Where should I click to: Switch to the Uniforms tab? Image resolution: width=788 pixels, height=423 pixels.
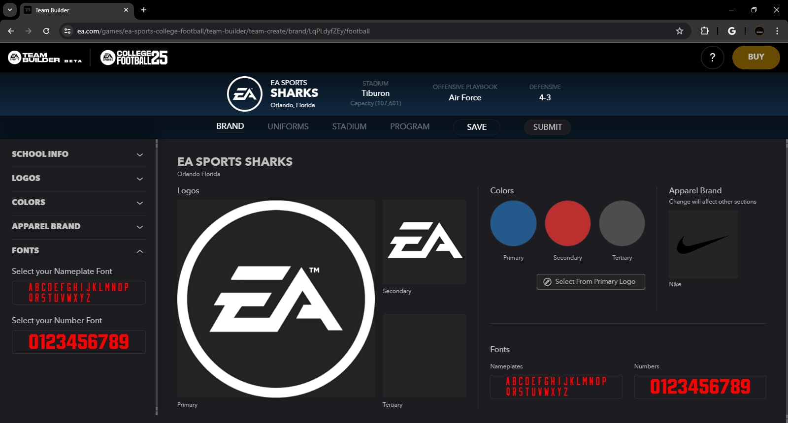click(288, 127)
